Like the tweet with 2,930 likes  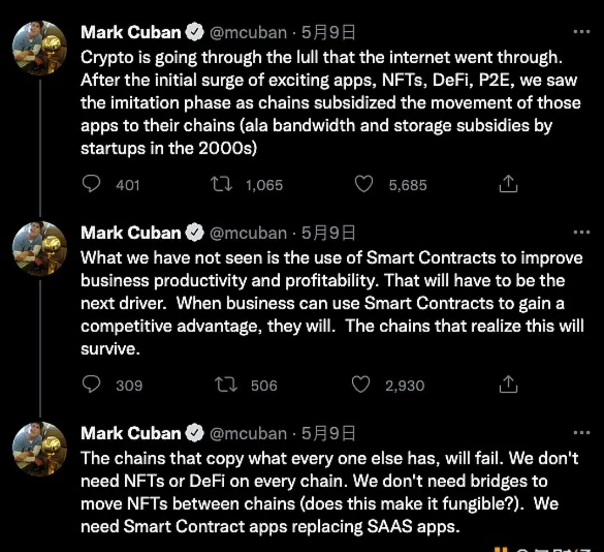pos(361,385)
